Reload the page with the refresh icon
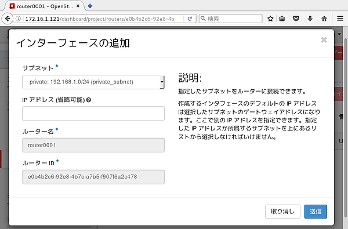 click(190, 19)
